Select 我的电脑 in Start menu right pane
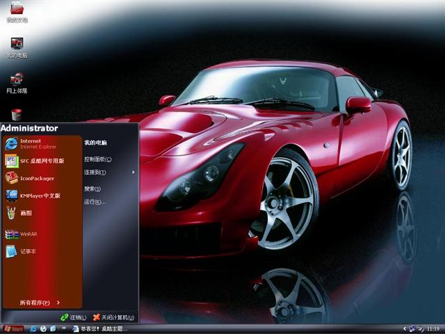This screenshot has height=334, width=445. coord(96,142)
